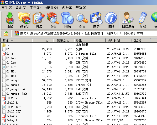
Task: Select file named 01.M51
Action: [11, 71]
